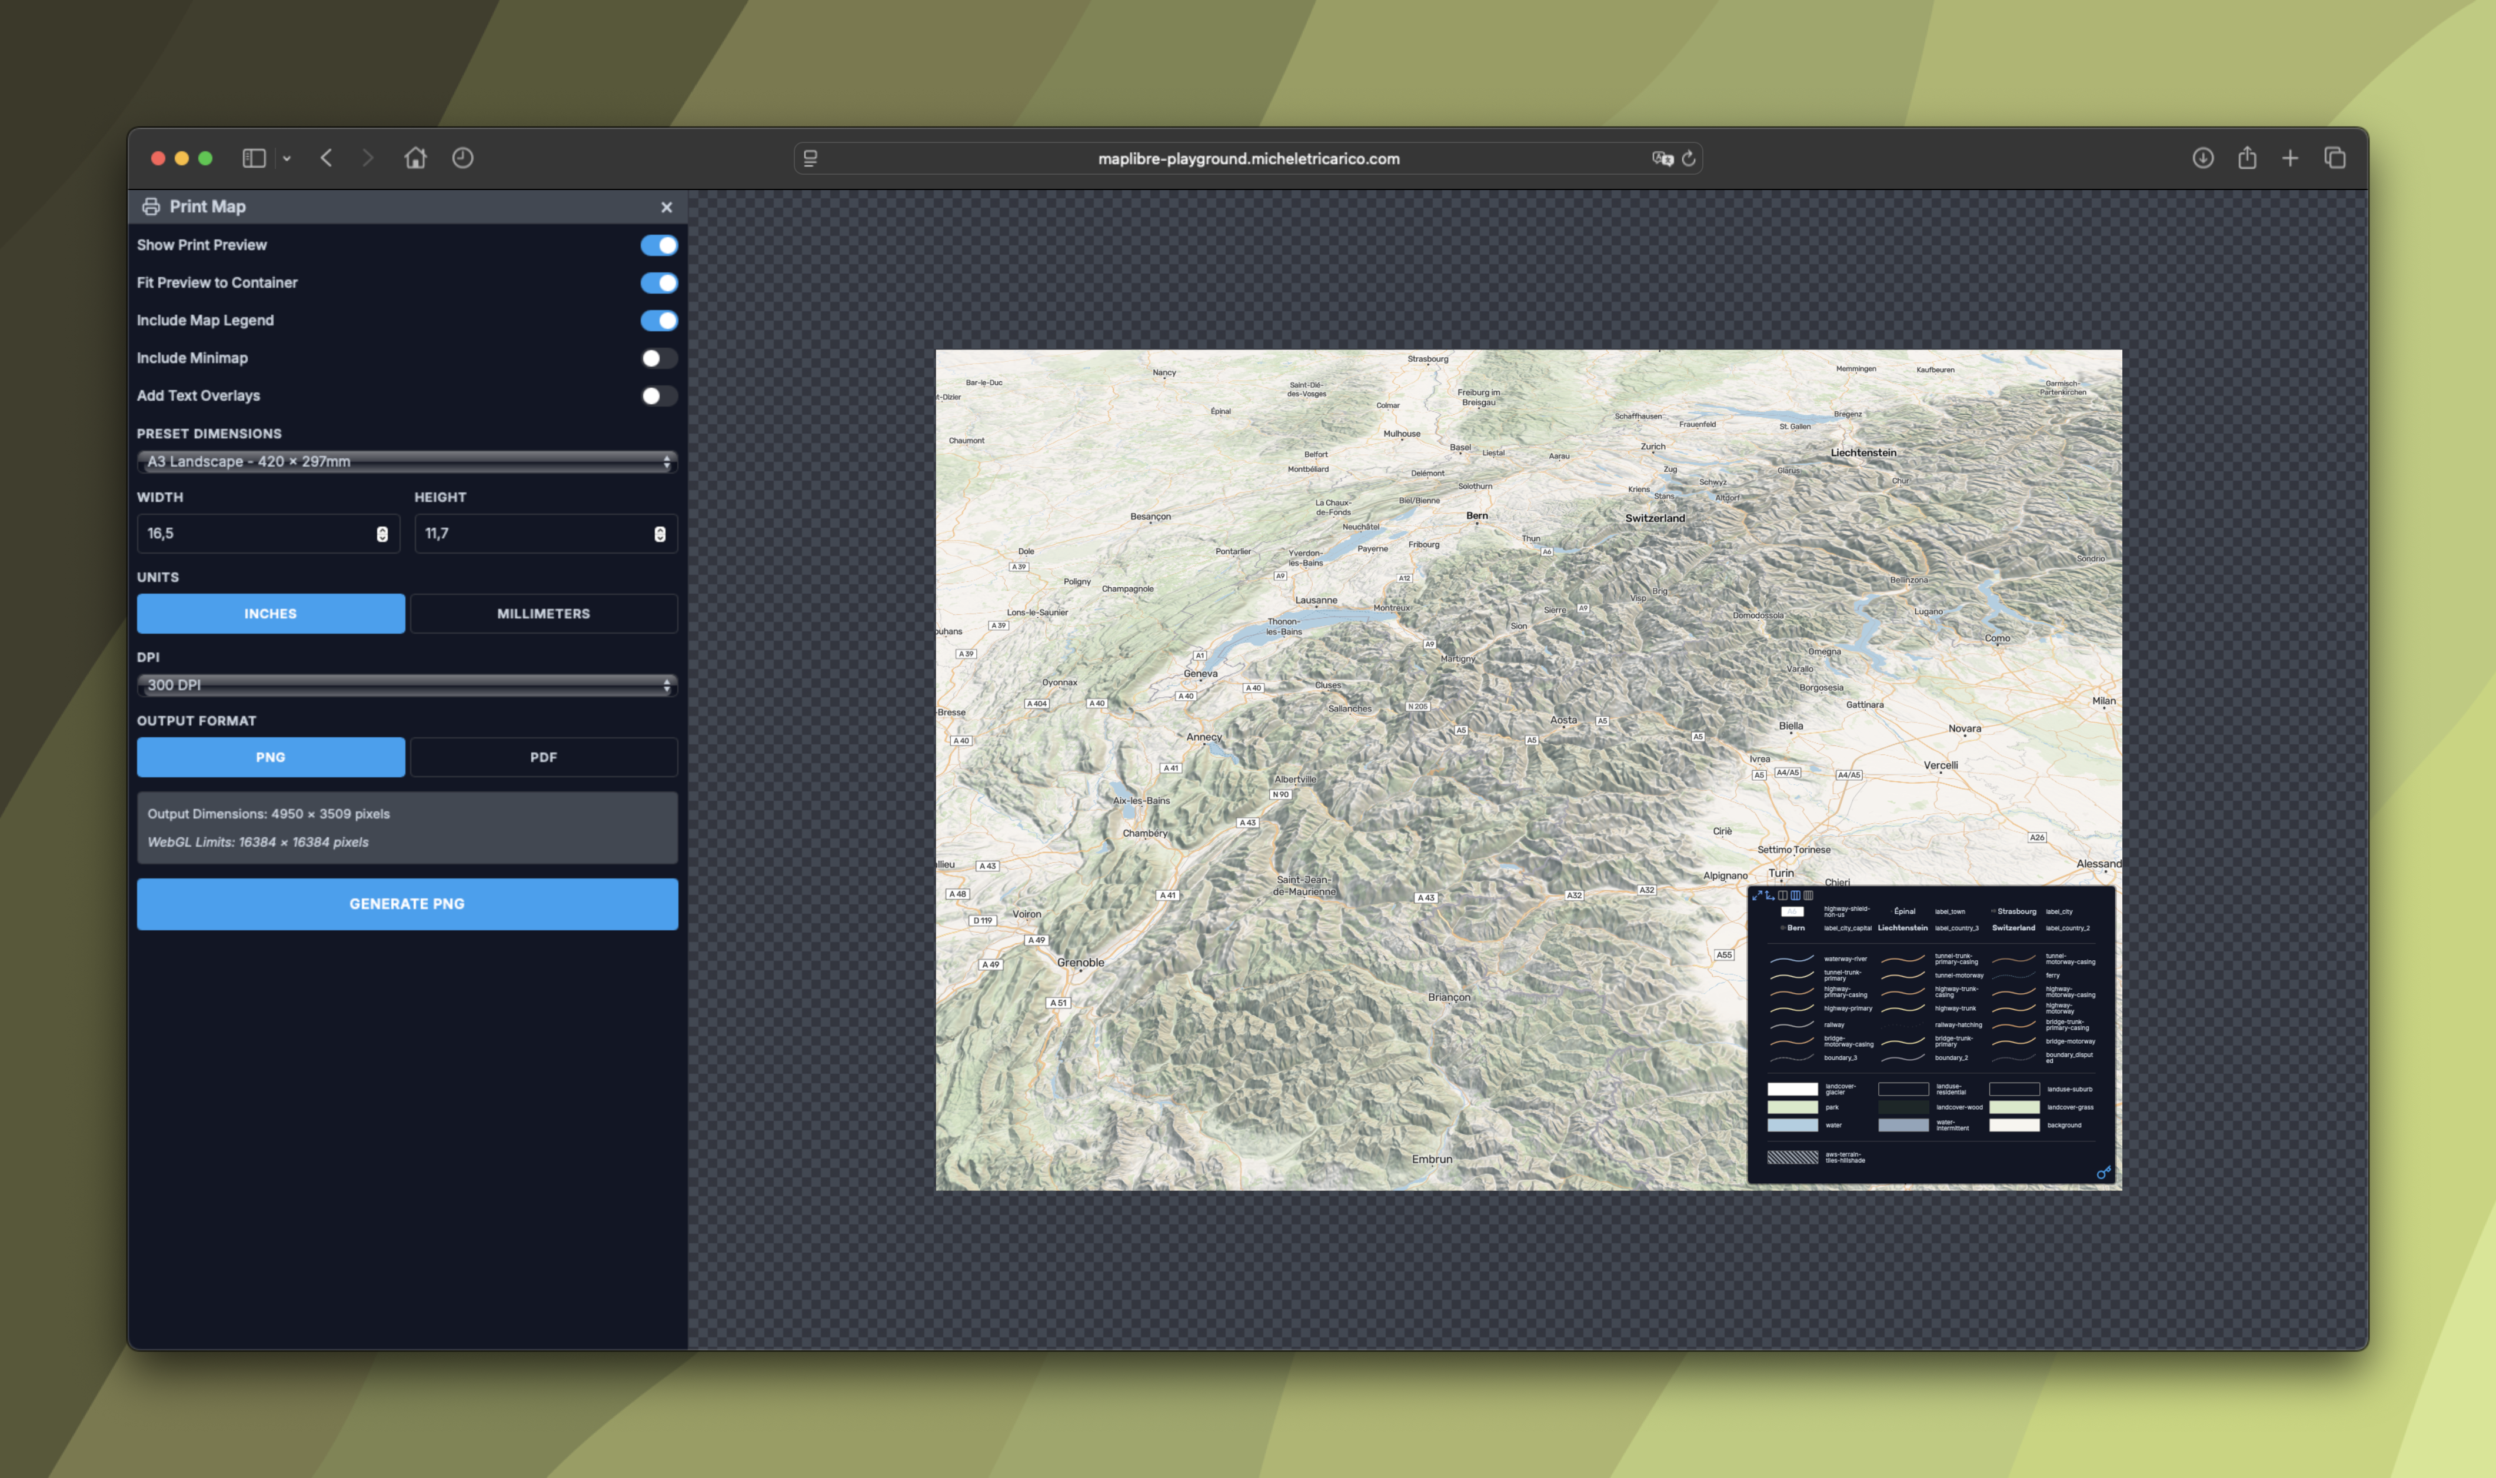Image resolution: width=2496 pixels, height=1478 pixels.
Task: Open the Preset Dimensions dropdown
Action: click(x=407, y=461)
